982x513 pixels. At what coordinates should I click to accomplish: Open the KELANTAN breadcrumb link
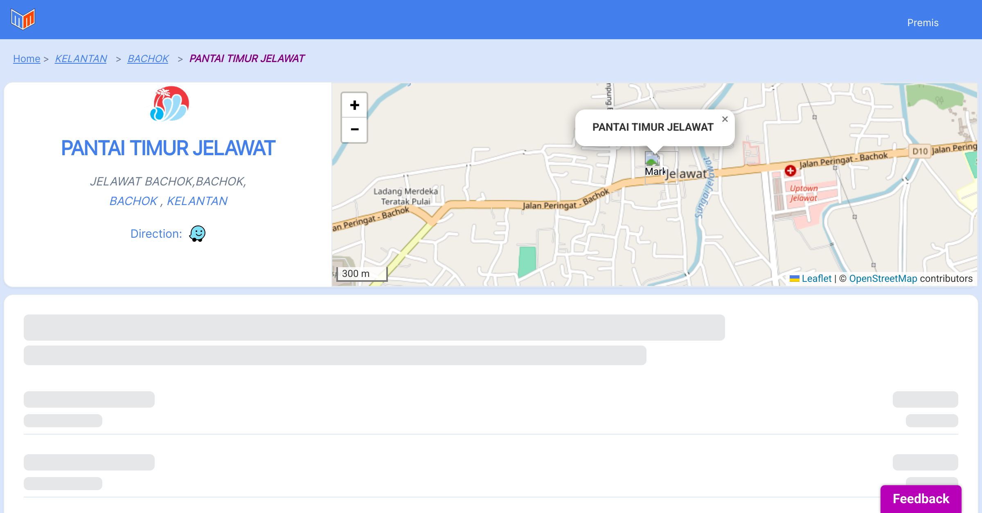pos(81,59)
